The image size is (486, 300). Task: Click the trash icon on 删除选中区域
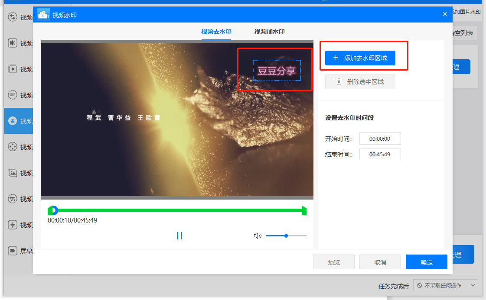point(339,81)
